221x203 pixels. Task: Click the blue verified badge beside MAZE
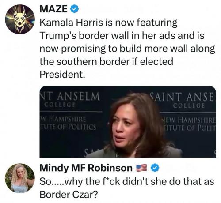click(74, 9)
